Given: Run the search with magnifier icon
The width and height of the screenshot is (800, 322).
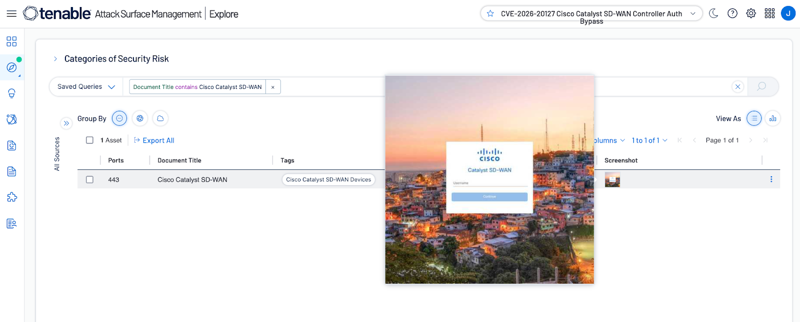Looking at the screenshot, I should pos(761,86).
